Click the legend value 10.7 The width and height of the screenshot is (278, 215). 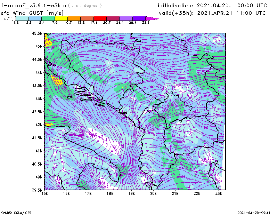pyautogui.click(x=68, y=23)
